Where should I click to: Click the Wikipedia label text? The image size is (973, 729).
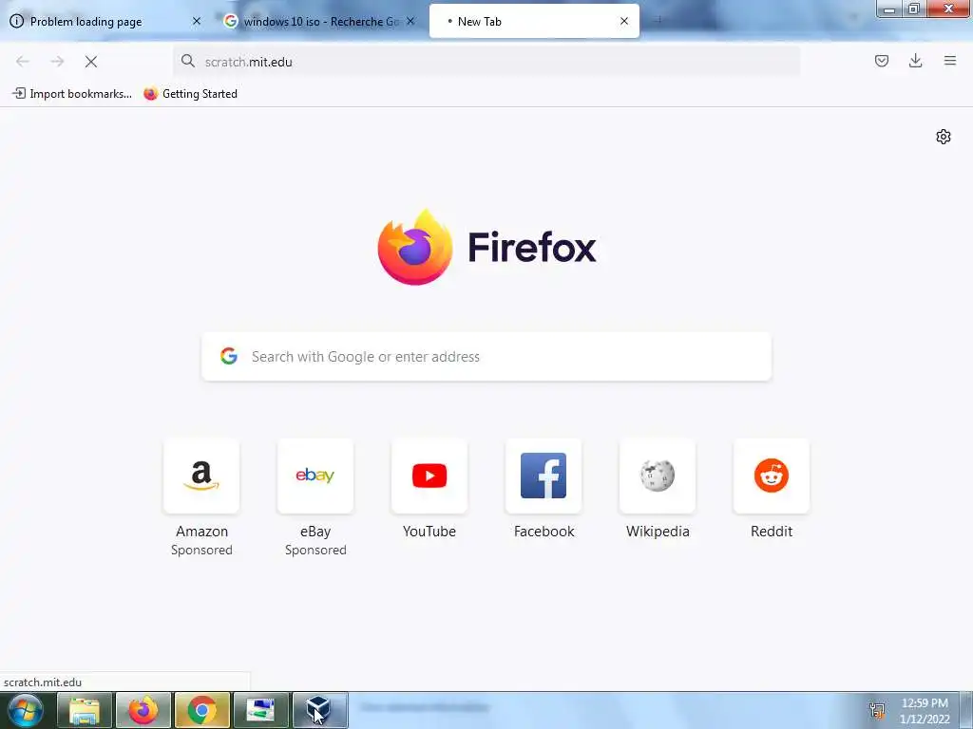point(658,532)
